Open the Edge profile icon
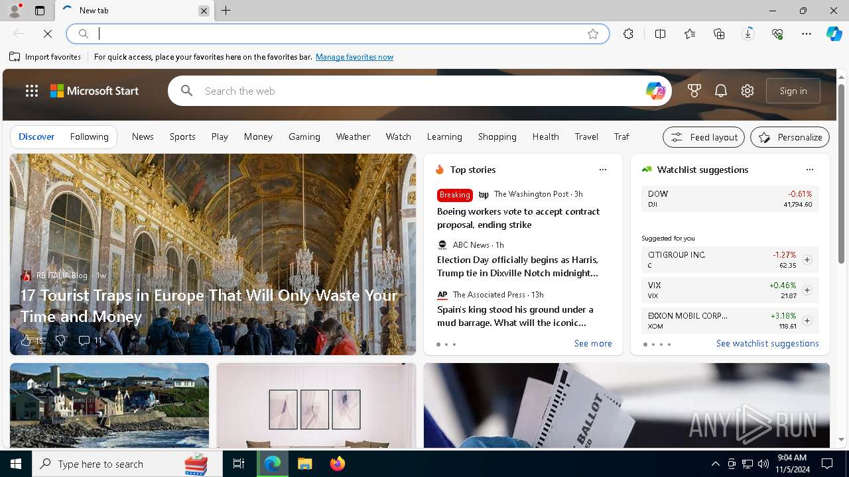The image size is (849, 477). pyautogui.click(x=14, y=11)
